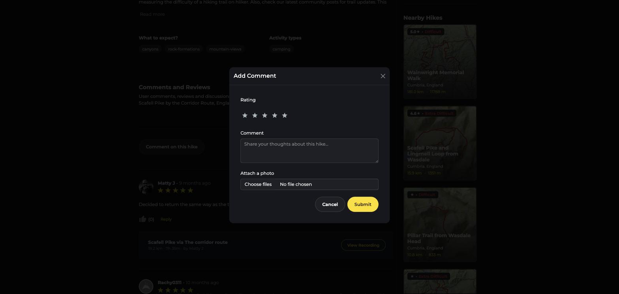
Task: Open Scafell Pike via The corridor route recording
Action: (188, 242)
